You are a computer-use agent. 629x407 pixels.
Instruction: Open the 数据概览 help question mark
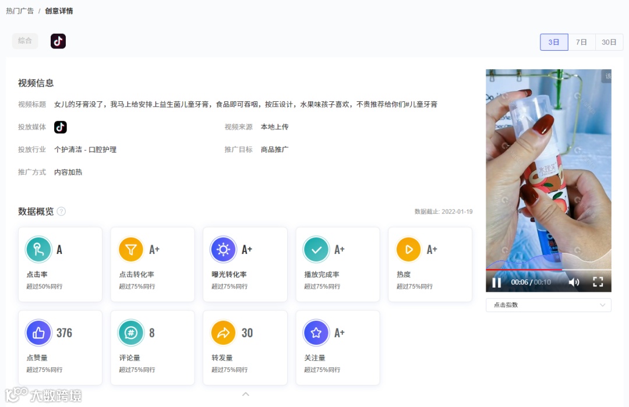61,212
